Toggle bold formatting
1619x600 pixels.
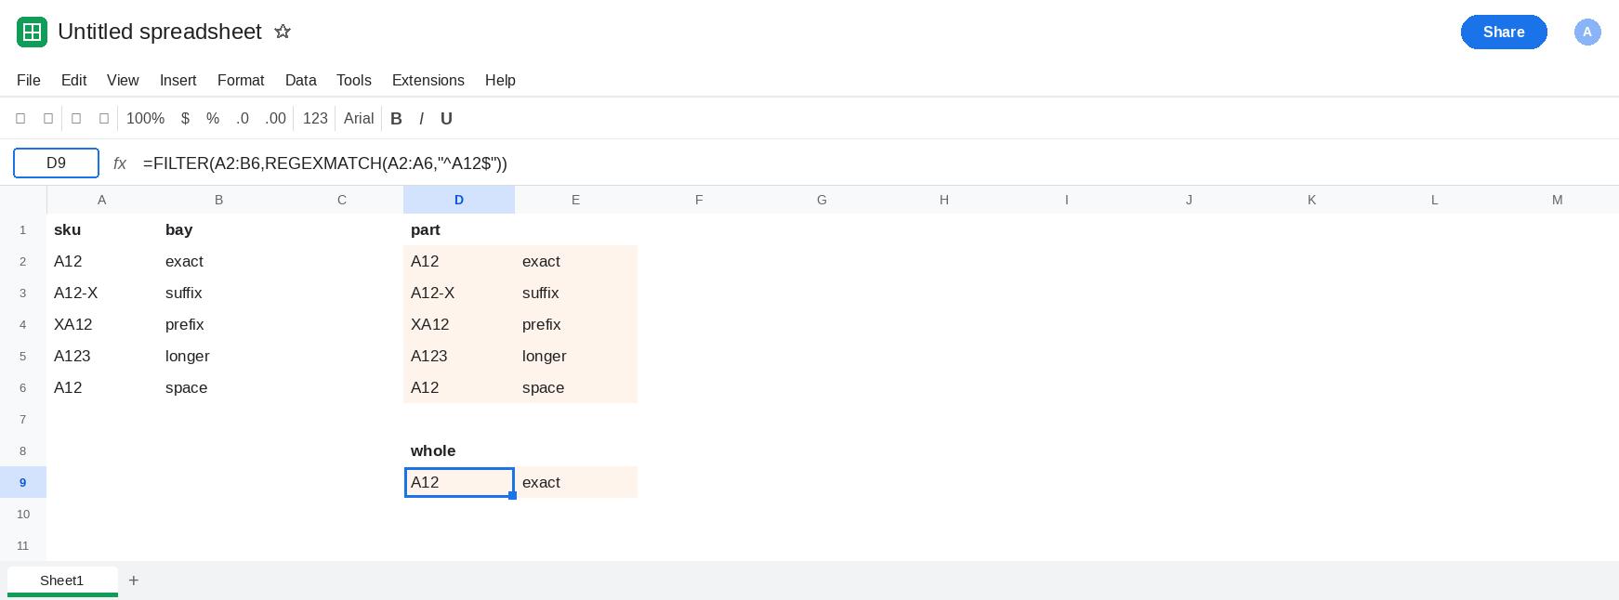[396, 118]
